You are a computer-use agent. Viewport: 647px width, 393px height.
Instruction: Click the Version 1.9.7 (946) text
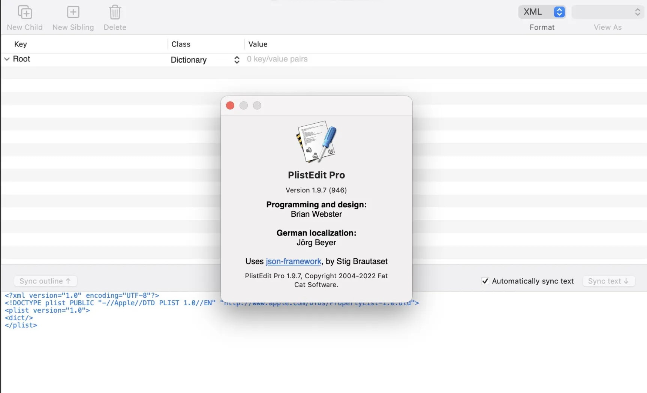click(x=316, y=190)
